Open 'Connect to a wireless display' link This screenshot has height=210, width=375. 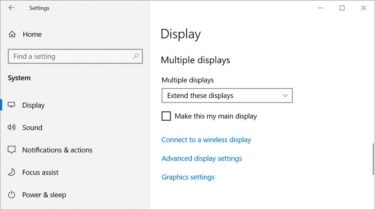[206, 140]
